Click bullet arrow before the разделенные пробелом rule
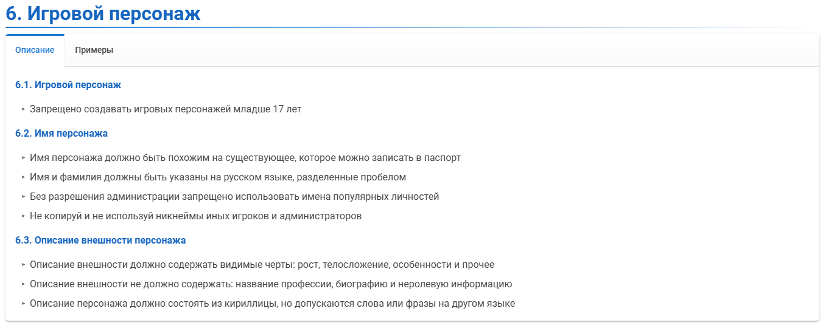The image size is (826, 328). coord(23,177)
